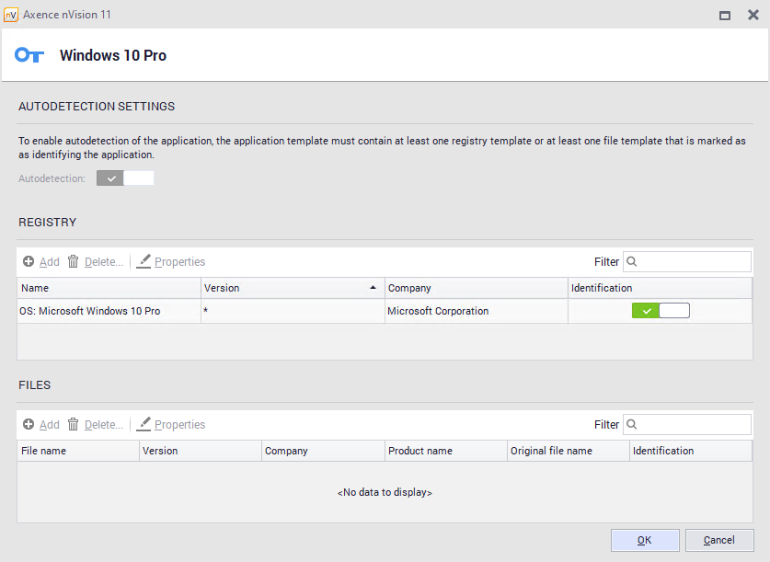
Task: Click the nVision app icon in title bar
Action: point(11,15)
